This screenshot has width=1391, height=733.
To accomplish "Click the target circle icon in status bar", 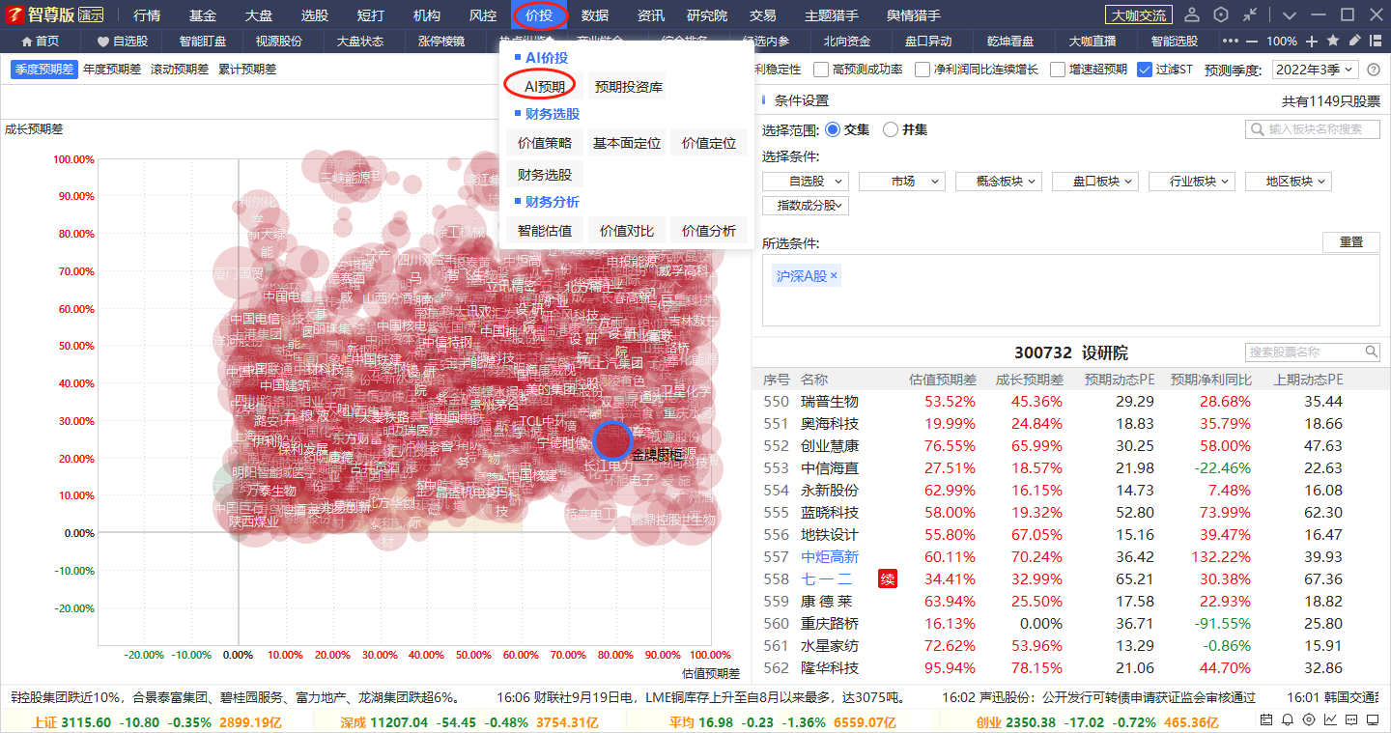I will pos(1309,719).
